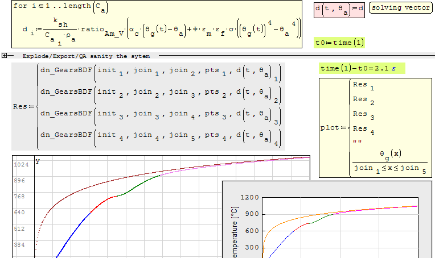Click the time(1)-t0=2.1 s result
Screen dimensions: 435x258
362,68
